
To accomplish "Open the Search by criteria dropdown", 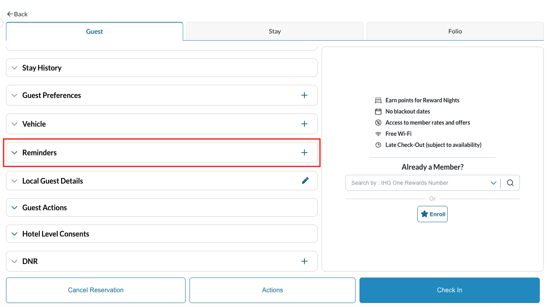I will (494, 182).
